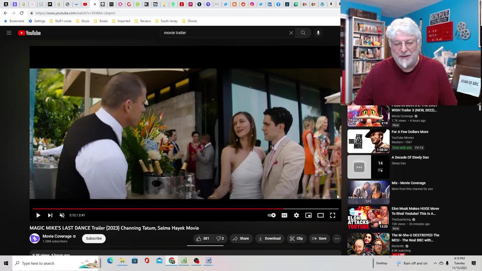Open the Reviews bookmark folder
This screenshot has width=482, height=271.
coord(143,21)
